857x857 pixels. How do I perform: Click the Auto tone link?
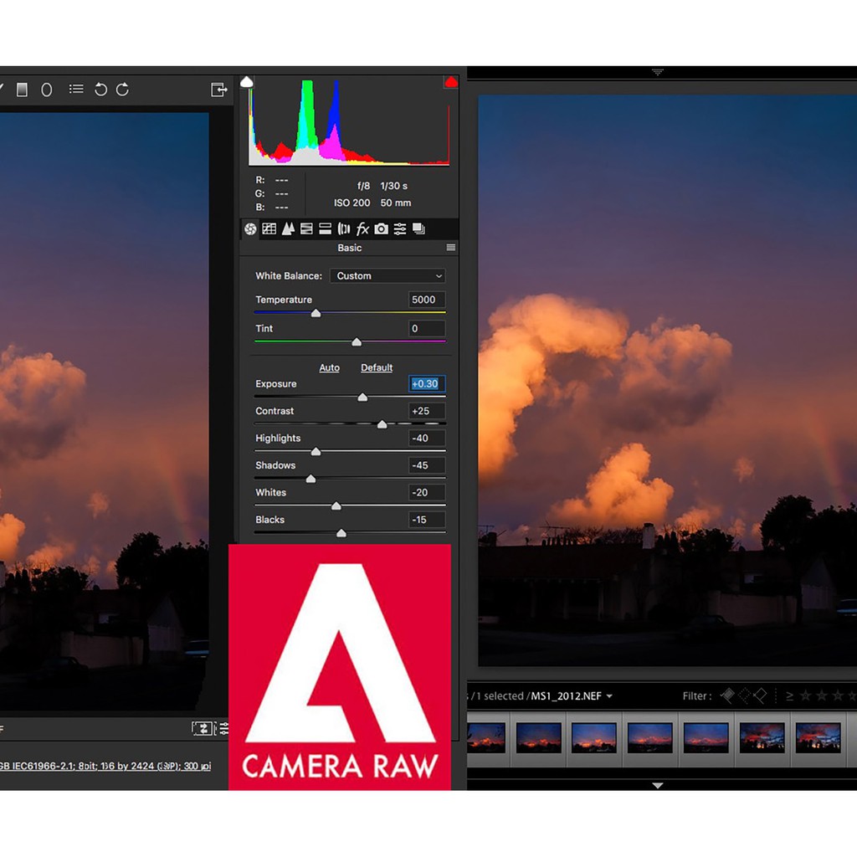(x=329, y=368)
